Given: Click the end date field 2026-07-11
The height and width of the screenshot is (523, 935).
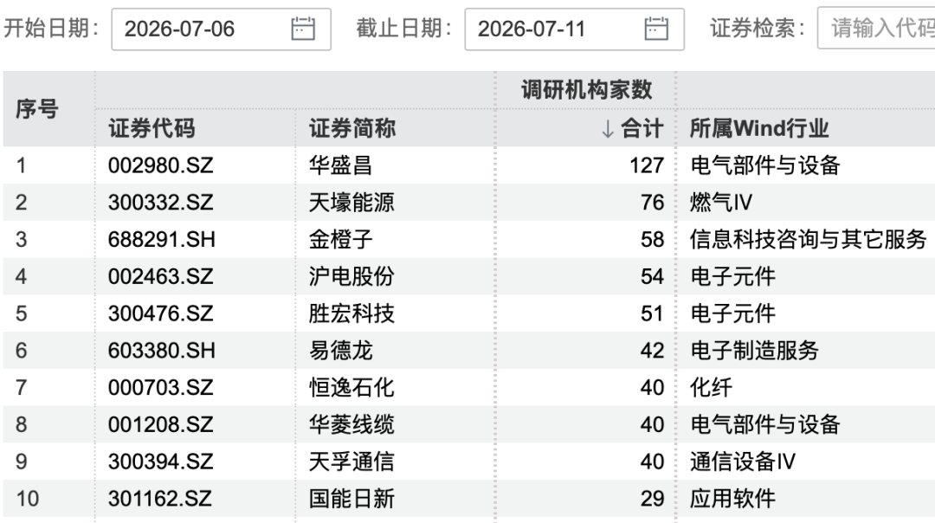Looking at the screenshot, I should (574, 29).
